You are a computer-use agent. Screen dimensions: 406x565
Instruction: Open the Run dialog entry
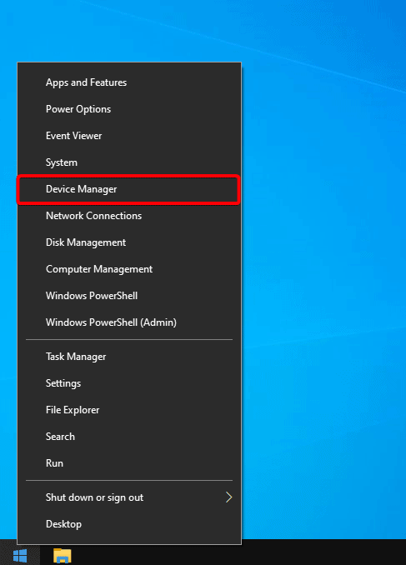tap(129, 463)
